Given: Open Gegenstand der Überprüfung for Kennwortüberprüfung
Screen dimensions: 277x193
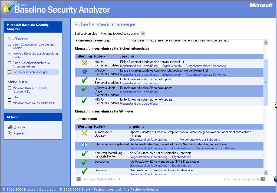Looking at the screenshot, I should click(149, 157).
